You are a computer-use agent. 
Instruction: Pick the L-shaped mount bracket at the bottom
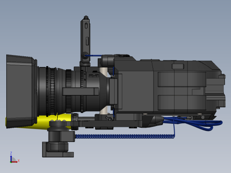coord(58,149)
